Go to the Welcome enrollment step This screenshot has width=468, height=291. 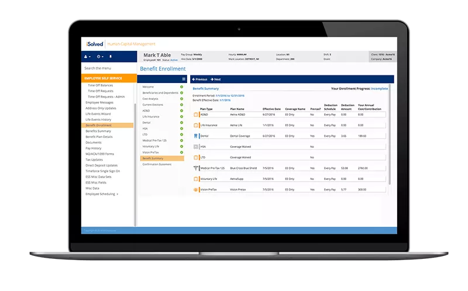(x=148, y=86)
